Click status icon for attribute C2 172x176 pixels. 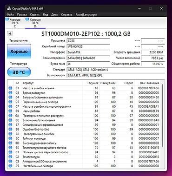(10, 156)
